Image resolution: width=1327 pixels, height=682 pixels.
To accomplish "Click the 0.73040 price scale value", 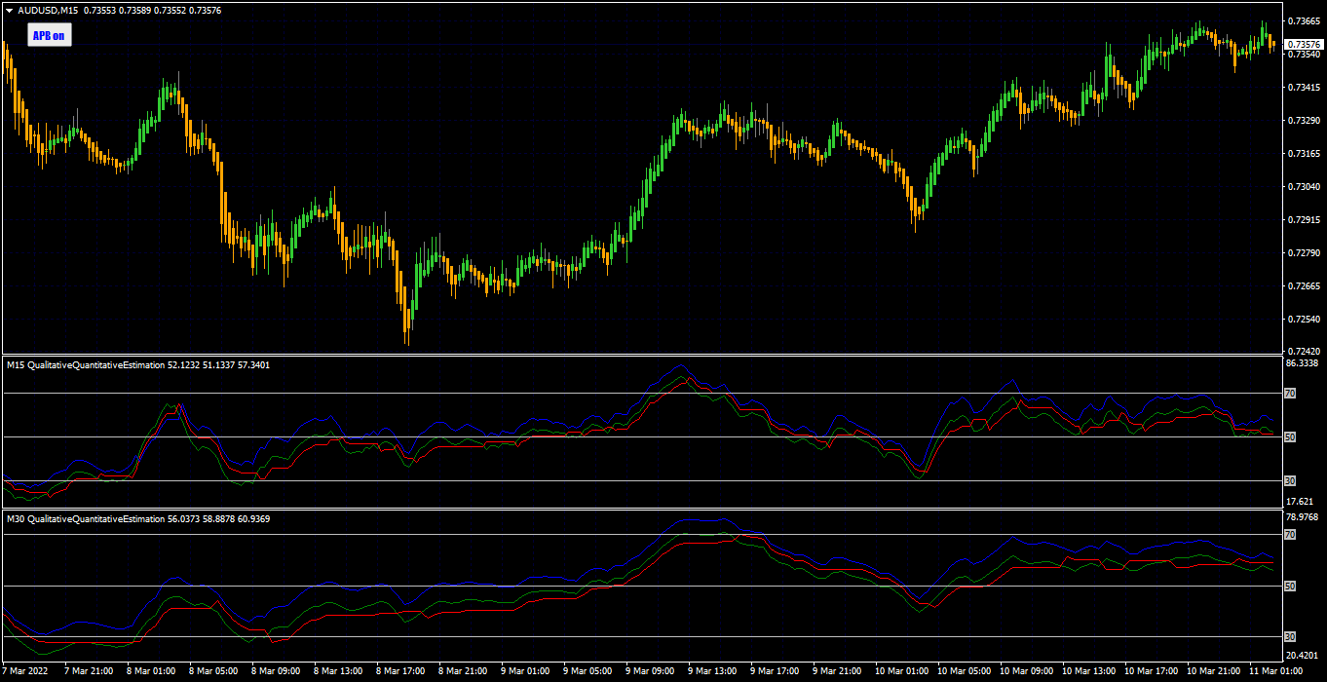I will click(1303, 186).
